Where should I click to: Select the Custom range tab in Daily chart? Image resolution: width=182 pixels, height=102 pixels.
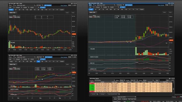click(x=62, y=61)
